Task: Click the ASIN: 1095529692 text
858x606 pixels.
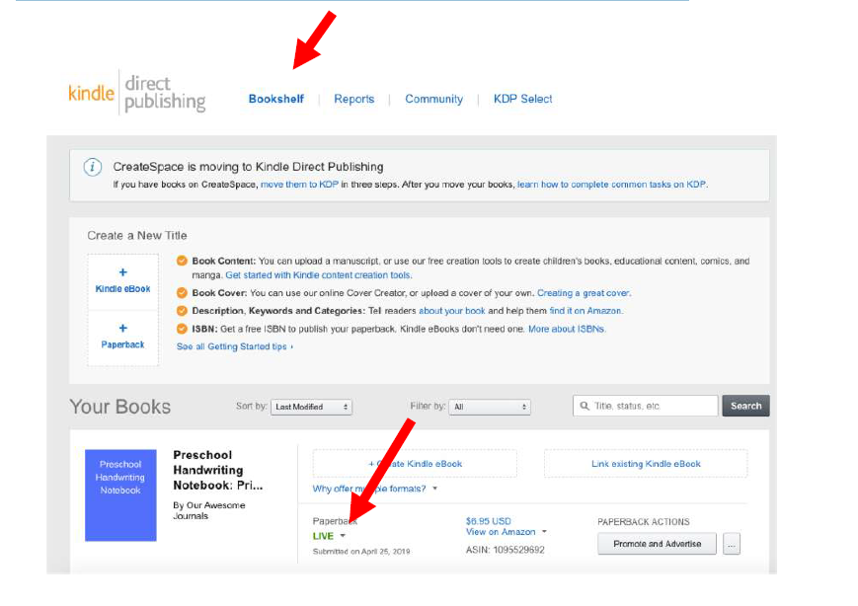Action: coord(506,550)
